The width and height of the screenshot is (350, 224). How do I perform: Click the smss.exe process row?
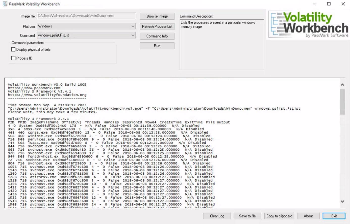(x=106, y=129)
